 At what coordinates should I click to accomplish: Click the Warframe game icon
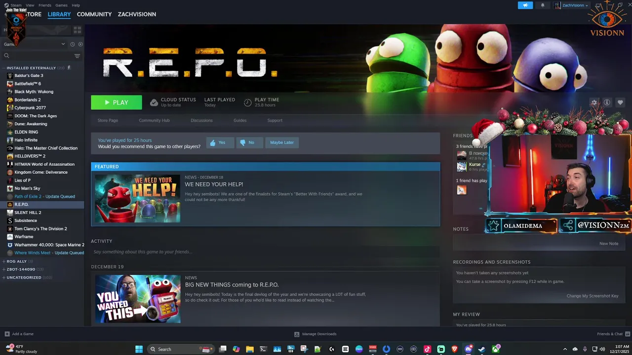pos(10,237)
